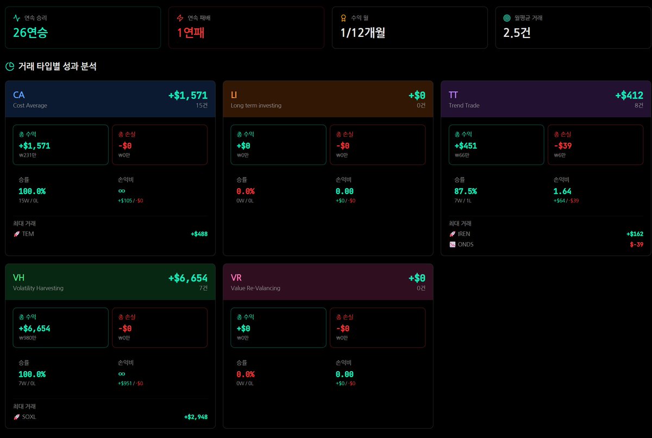Image resolution: width=652 pixels, height=438 pixels.
Task: Click the ₩66만 amount in TT card
Action: pos(462,155)
